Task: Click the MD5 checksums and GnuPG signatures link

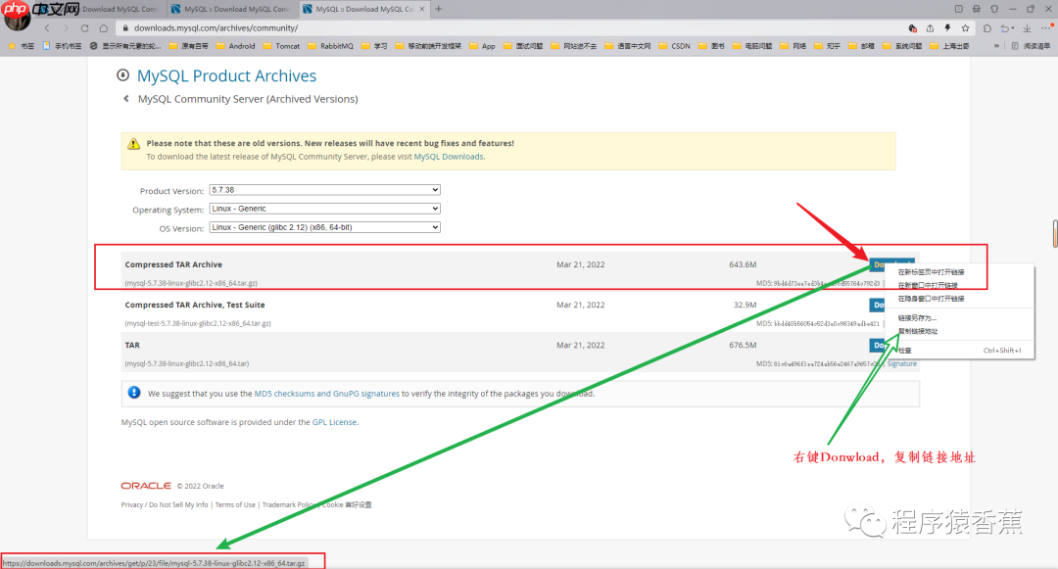Action: point(326,394)
